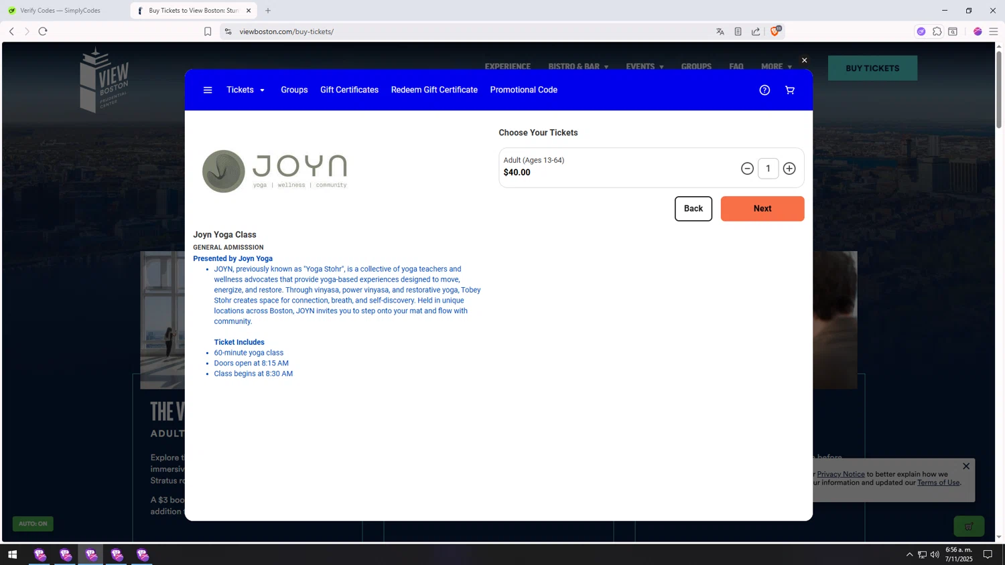Click the Adult ticket quantity field
The width and height of the screenshot is (1005, 565).
(x=768, y=169)
